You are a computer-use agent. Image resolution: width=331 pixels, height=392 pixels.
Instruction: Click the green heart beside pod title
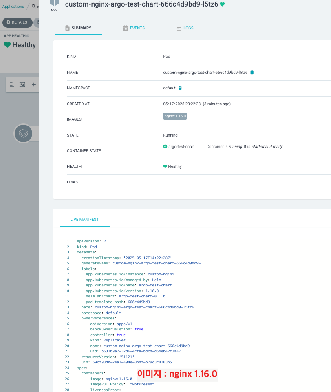click(222, 4)
